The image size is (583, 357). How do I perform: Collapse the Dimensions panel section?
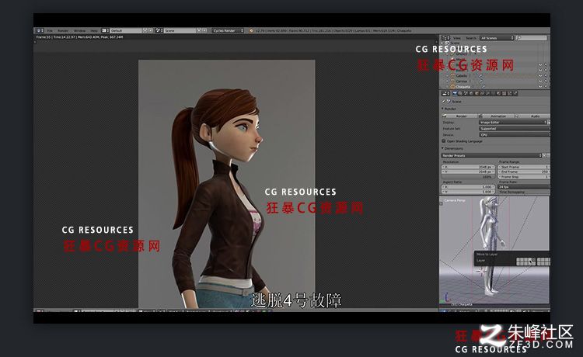click(x=442, y=148)
